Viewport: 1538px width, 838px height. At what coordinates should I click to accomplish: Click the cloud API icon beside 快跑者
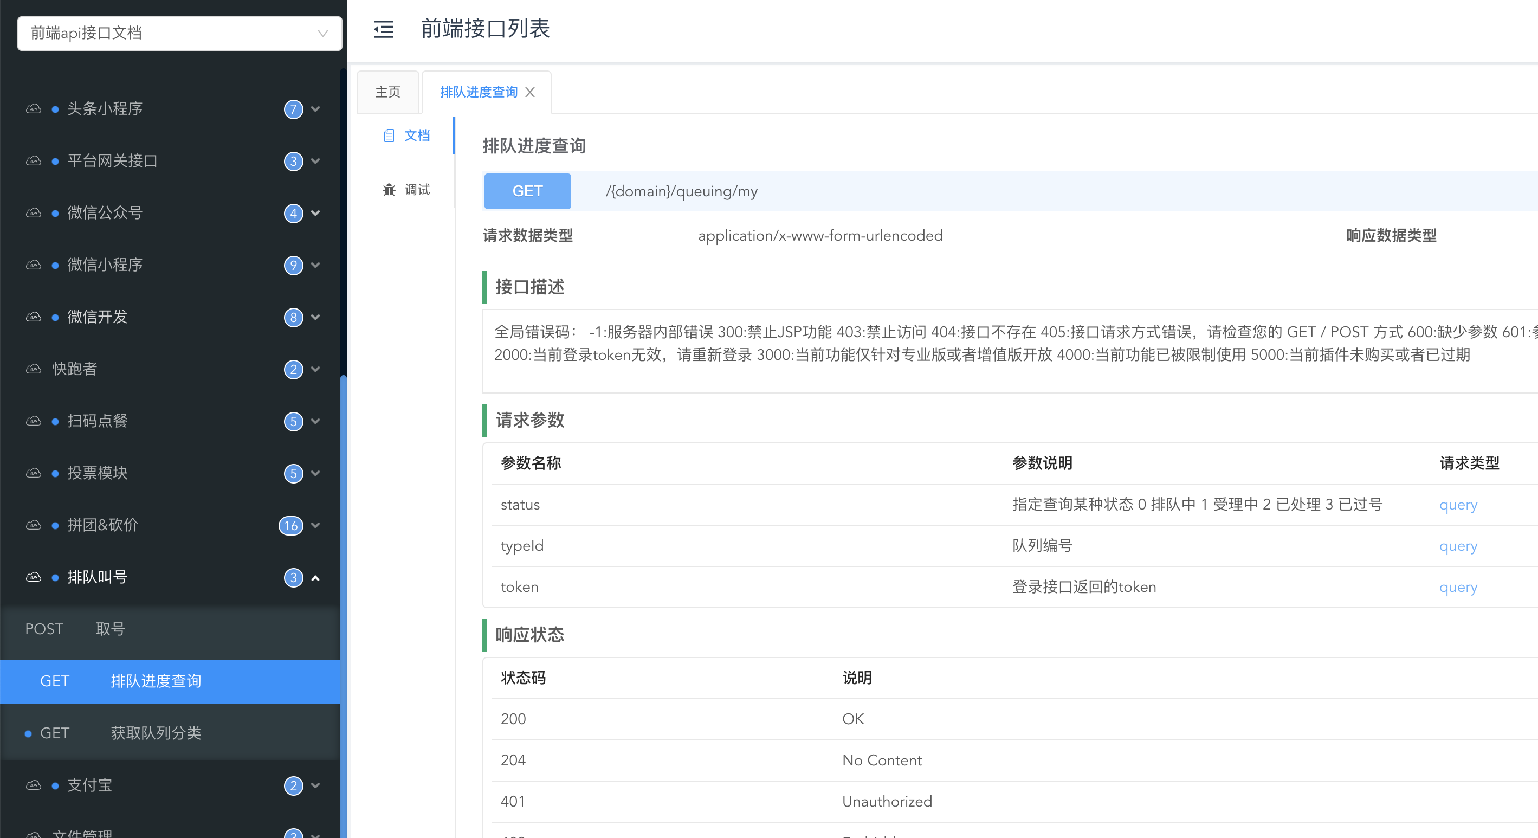coord(34,369)
